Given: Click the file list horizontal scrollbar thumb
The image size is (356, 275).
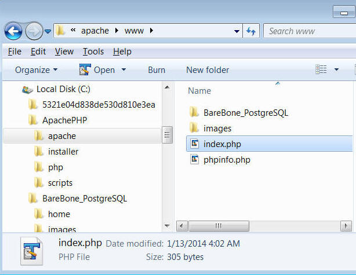Looking at the screenshot, I should [x=219, y=226].
